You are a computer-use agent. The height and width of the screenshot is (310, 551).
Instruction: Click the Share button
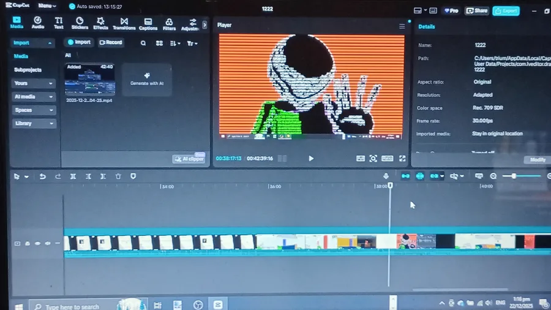click(x=477, y=11)
